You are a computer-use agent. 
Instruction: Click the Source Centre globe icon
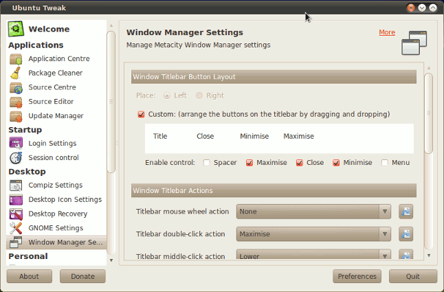point(16,87)
